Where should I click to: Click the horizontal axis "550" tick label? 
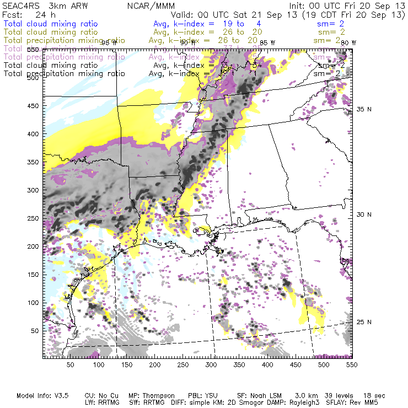tap(352, 365)
